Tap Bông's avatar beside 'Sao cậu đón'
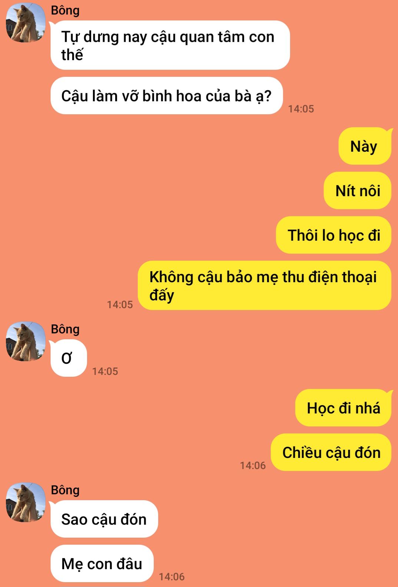Screen dimensions: 398x587 tap(26, 502)
